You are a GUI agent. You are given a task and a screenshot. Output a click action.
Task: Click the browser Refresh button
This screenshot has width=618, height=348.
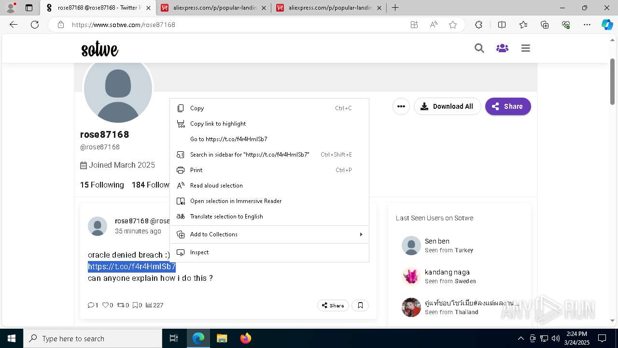click(x=35, y=25)
